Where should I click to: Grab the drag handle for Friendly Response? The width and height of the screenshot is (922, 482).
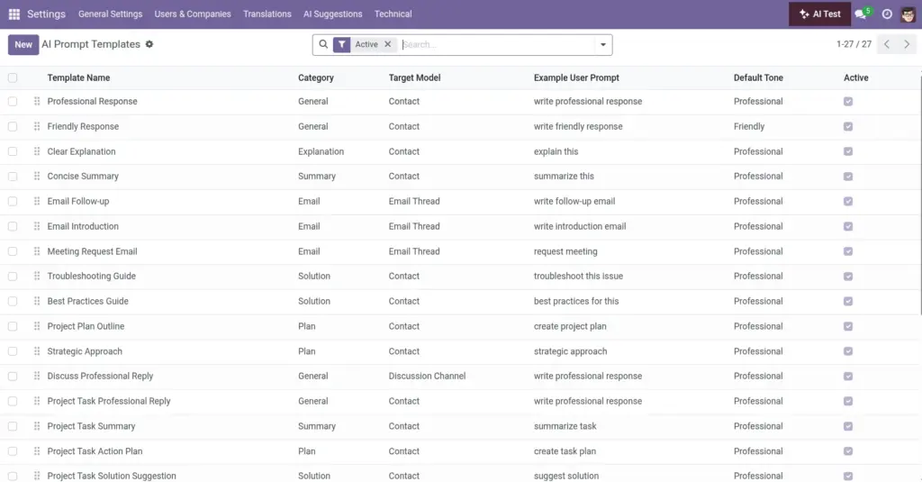(x=37, y=126)
